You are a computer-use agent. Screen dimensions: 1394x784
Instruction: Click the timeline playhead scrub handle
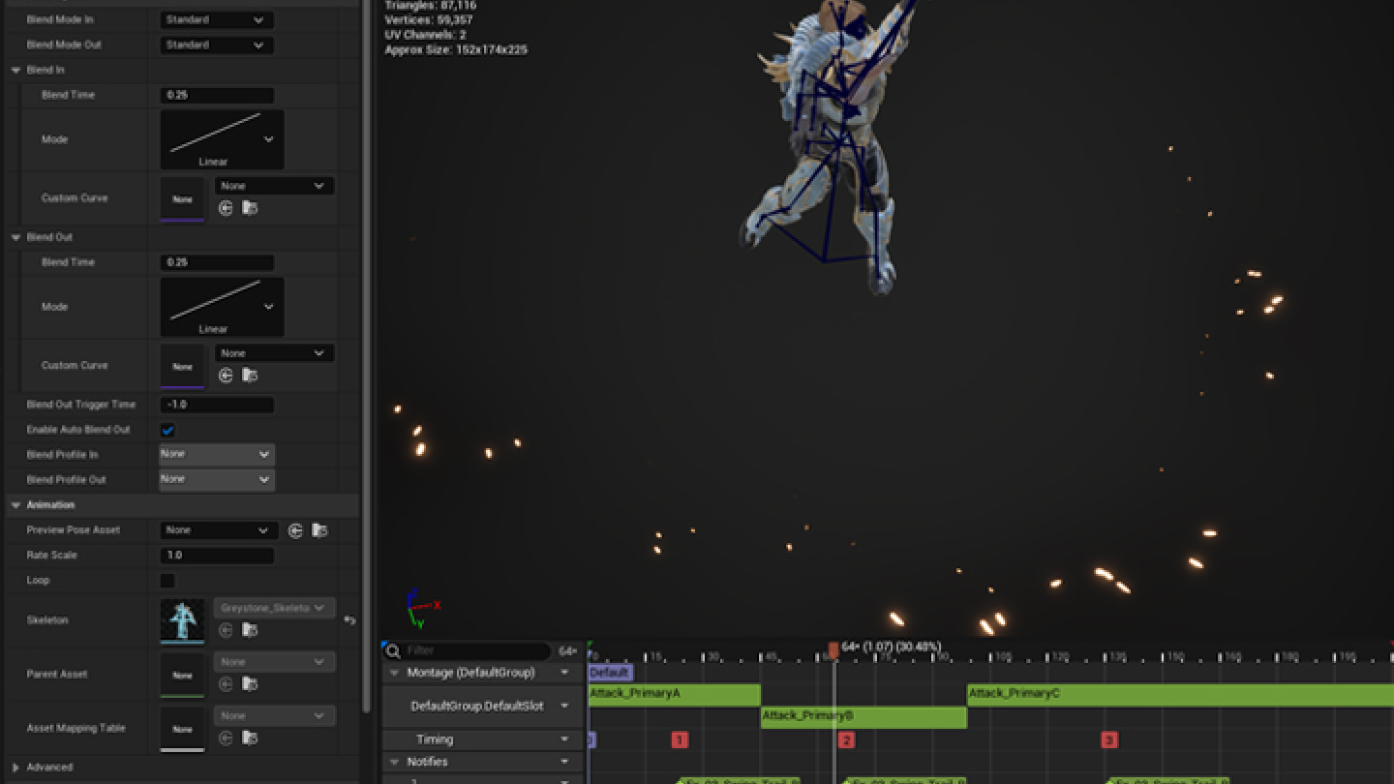coord(833,650)
